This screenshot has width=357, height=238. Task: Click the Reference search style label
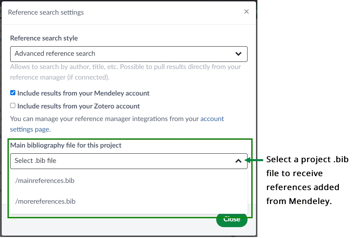[44, 38]
